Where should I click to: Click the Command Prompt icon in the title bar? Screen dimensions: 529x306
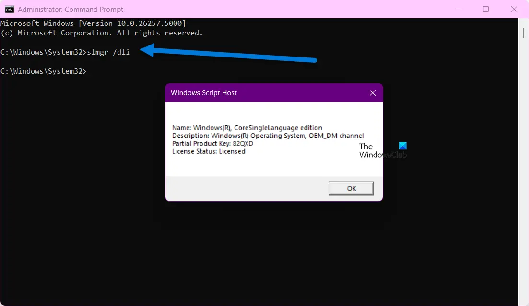point(10,10)
